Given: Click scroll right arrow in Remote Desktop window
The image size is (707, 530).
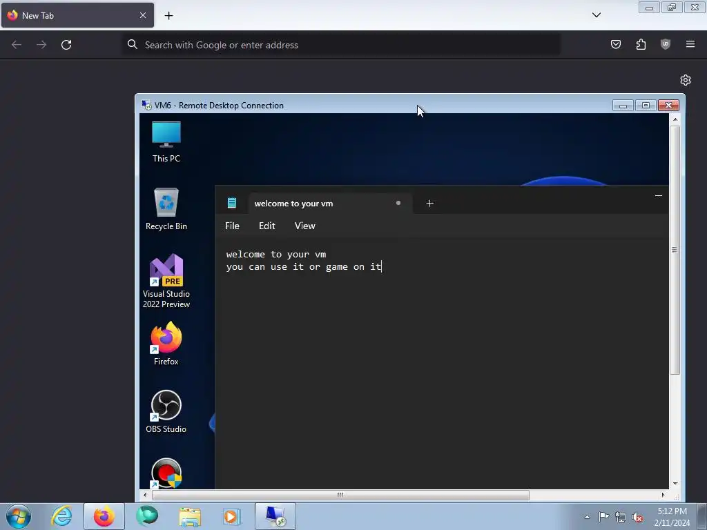Looking at the screenshot, I should pyautogui.click(x=663, y=495).
